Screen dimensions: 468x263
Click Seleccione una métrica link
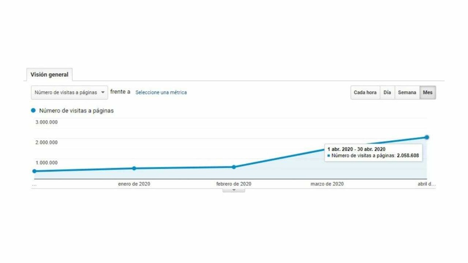click(161, 92)
